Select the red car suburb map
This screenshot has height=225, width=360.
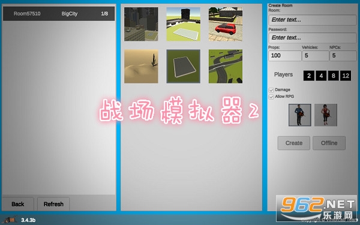tap(226, 24)
